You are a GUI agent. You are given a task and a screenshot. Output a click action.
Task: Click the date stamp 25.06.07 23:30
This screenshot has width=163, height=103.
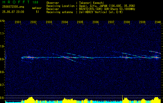13,12
